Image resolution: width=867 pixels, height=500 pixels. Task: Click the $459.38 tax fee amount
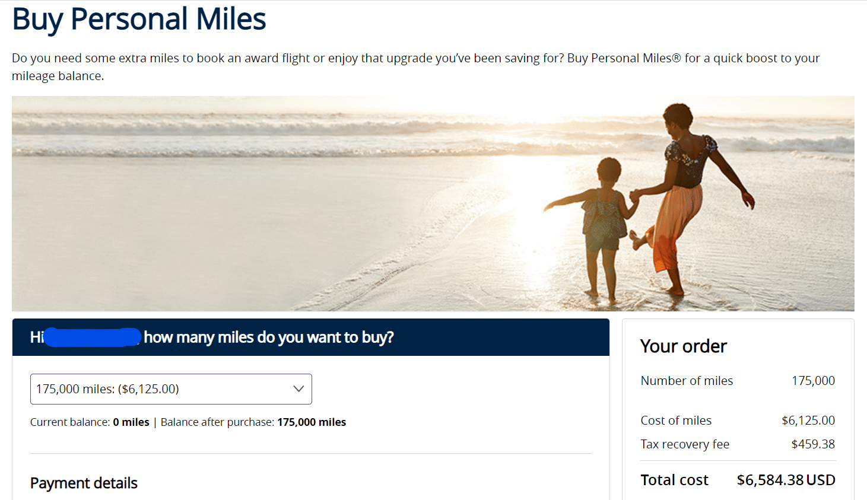click(x=813, y=444)
